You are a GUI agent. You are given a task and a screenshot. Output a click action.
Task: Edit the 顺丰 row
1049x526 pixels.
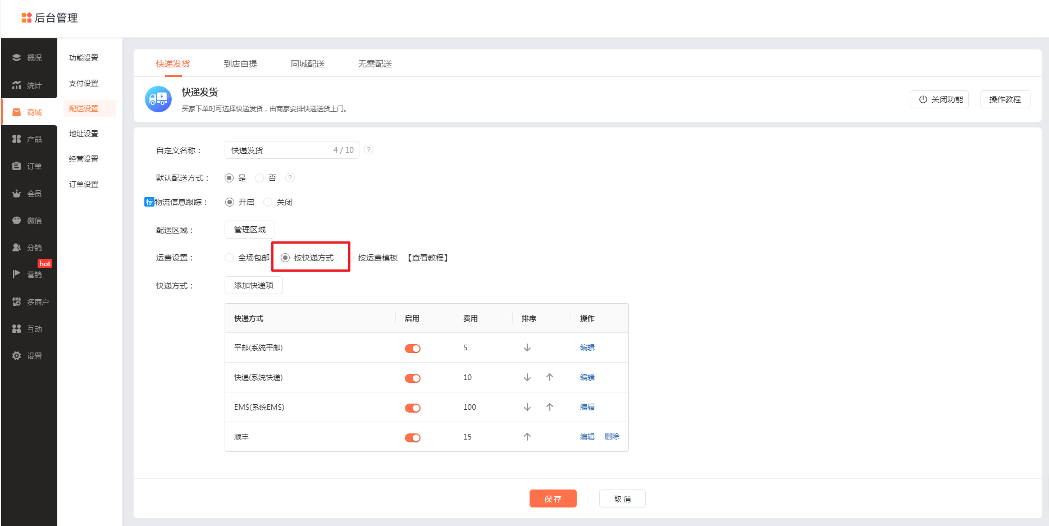[x=587, y=437]
